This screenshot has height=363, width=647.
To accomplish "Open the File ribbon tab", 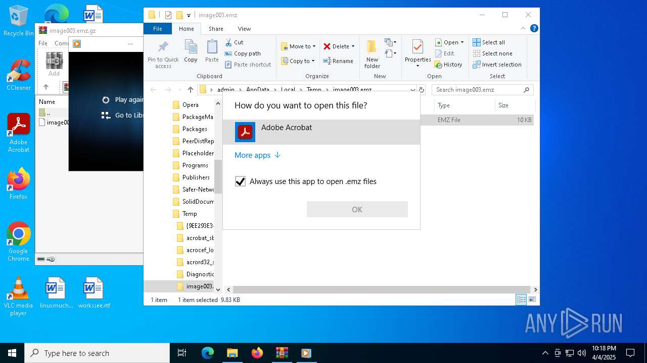I will click(158, 29).
